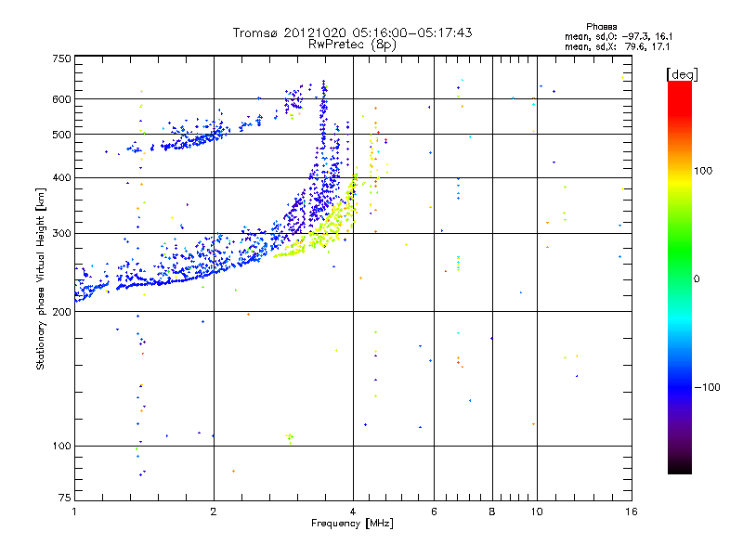Viewport: 743px width, 557px height.
Task: Click colorbar tick label '100'
Action: [x=703, y=171]
